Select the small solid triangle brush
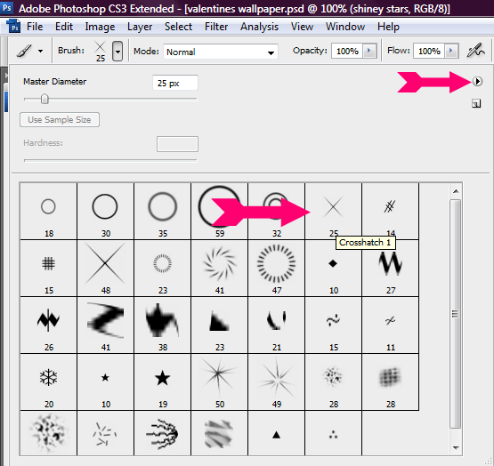 coord(277,433)
